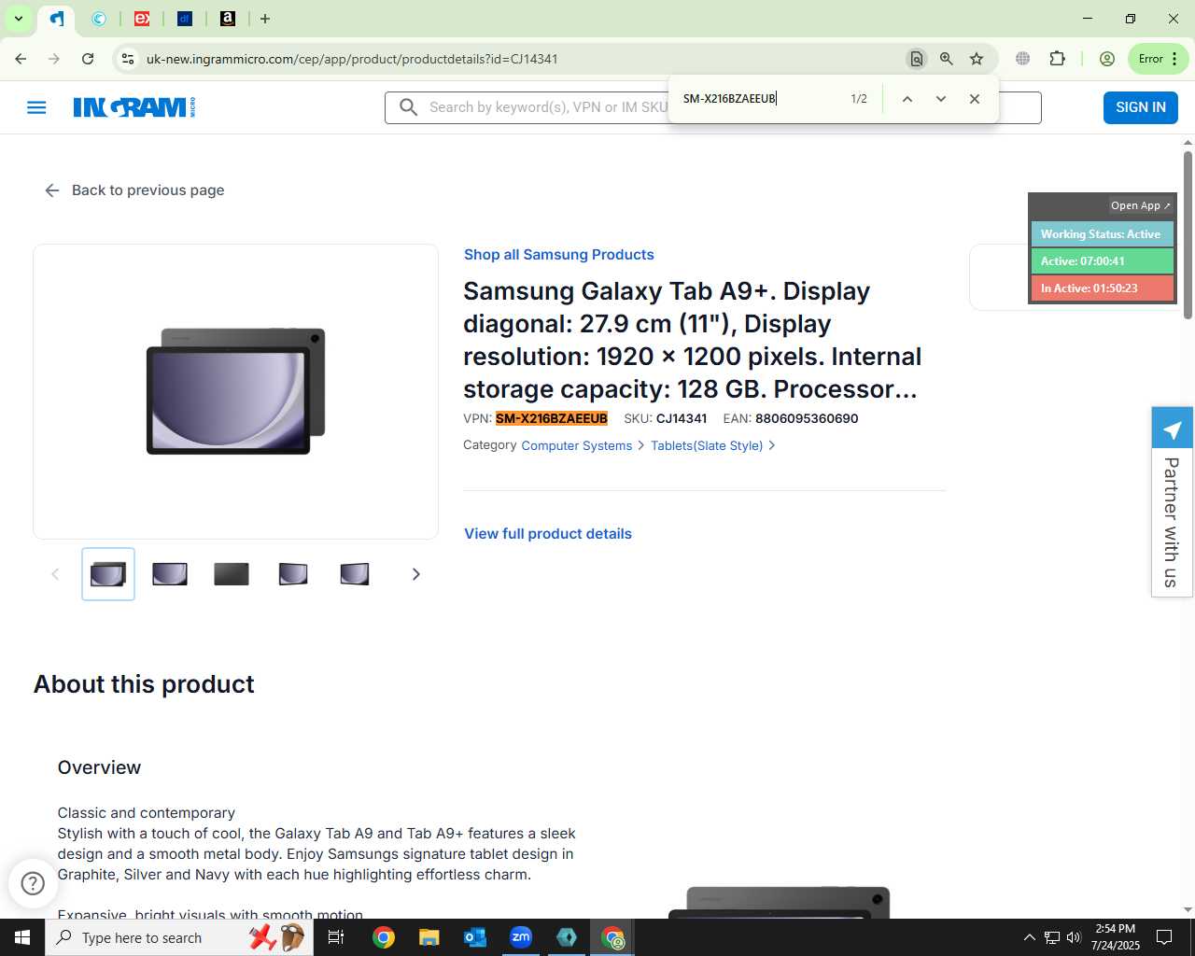Open Computer Systems category link
1195x956 pixels.
click(x=577, y=446)
